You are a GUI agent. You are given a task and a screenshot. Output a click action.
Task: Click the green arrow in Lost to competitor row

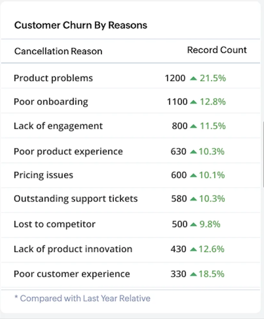pos(193,224)
